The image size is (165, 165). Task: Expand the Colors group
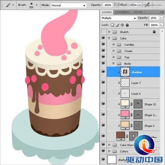point(109,151)
